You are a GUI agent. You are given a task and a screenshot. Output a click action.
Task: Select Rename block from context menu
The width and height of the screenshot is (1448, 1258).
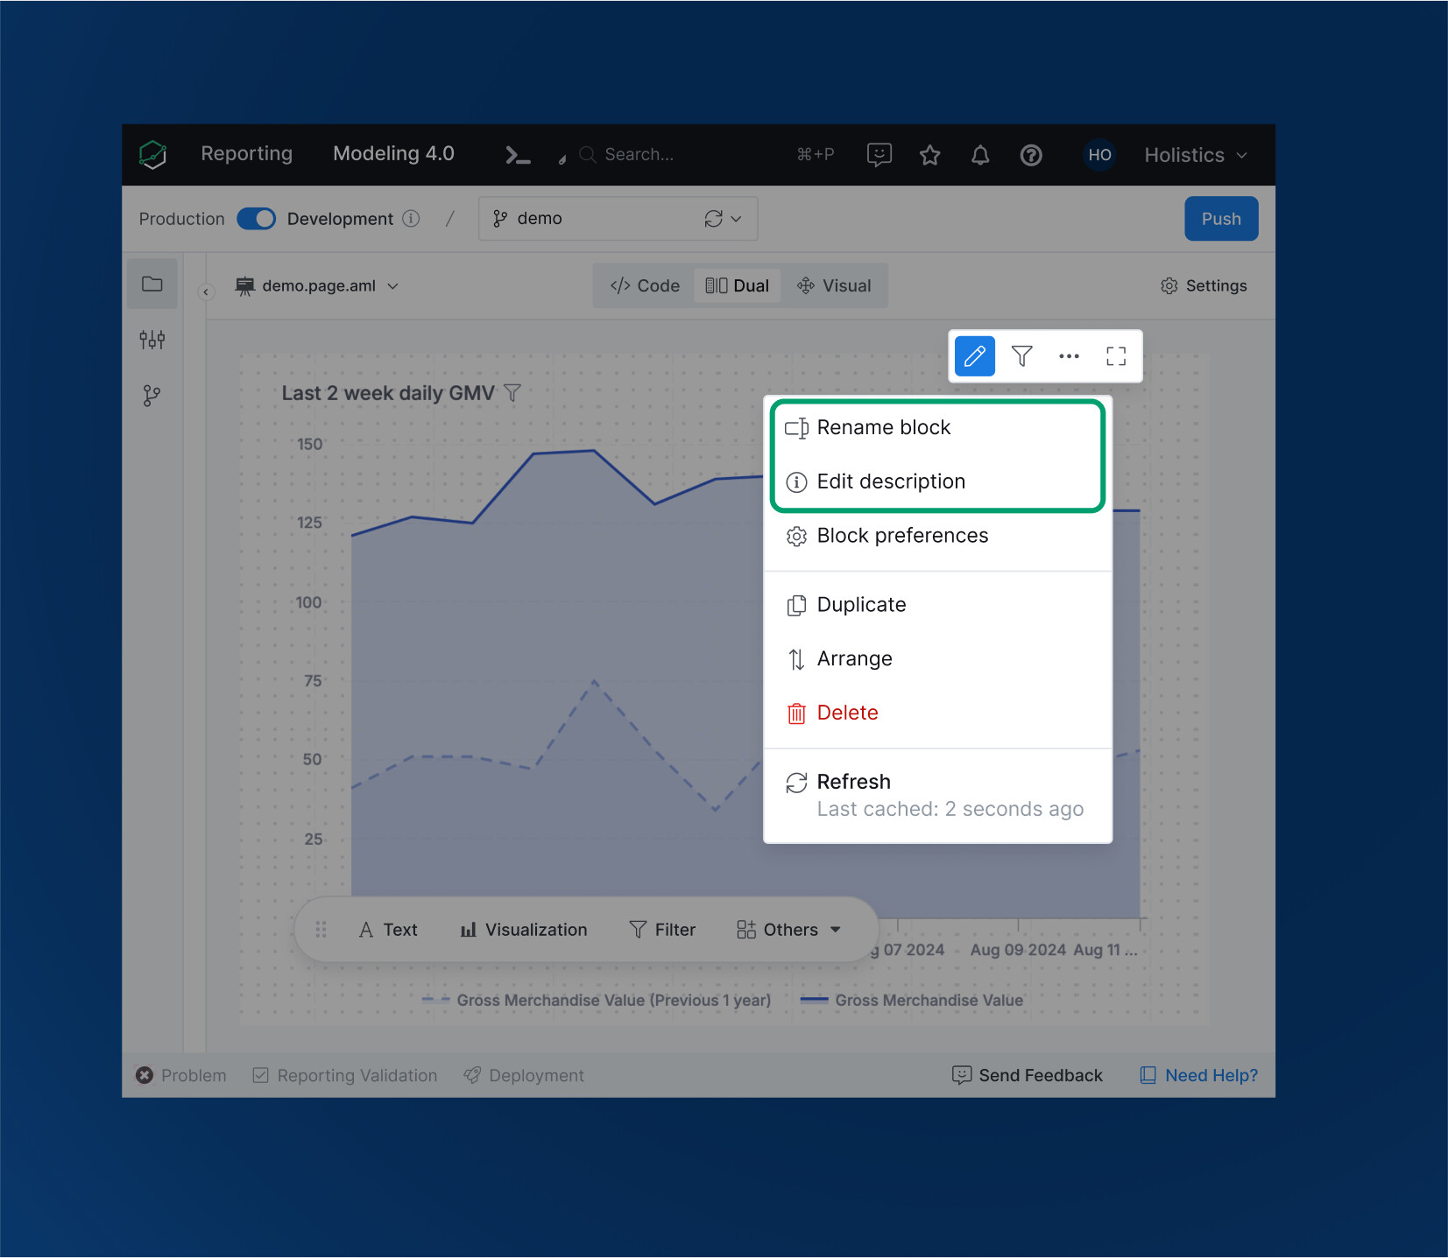(883, 428)
